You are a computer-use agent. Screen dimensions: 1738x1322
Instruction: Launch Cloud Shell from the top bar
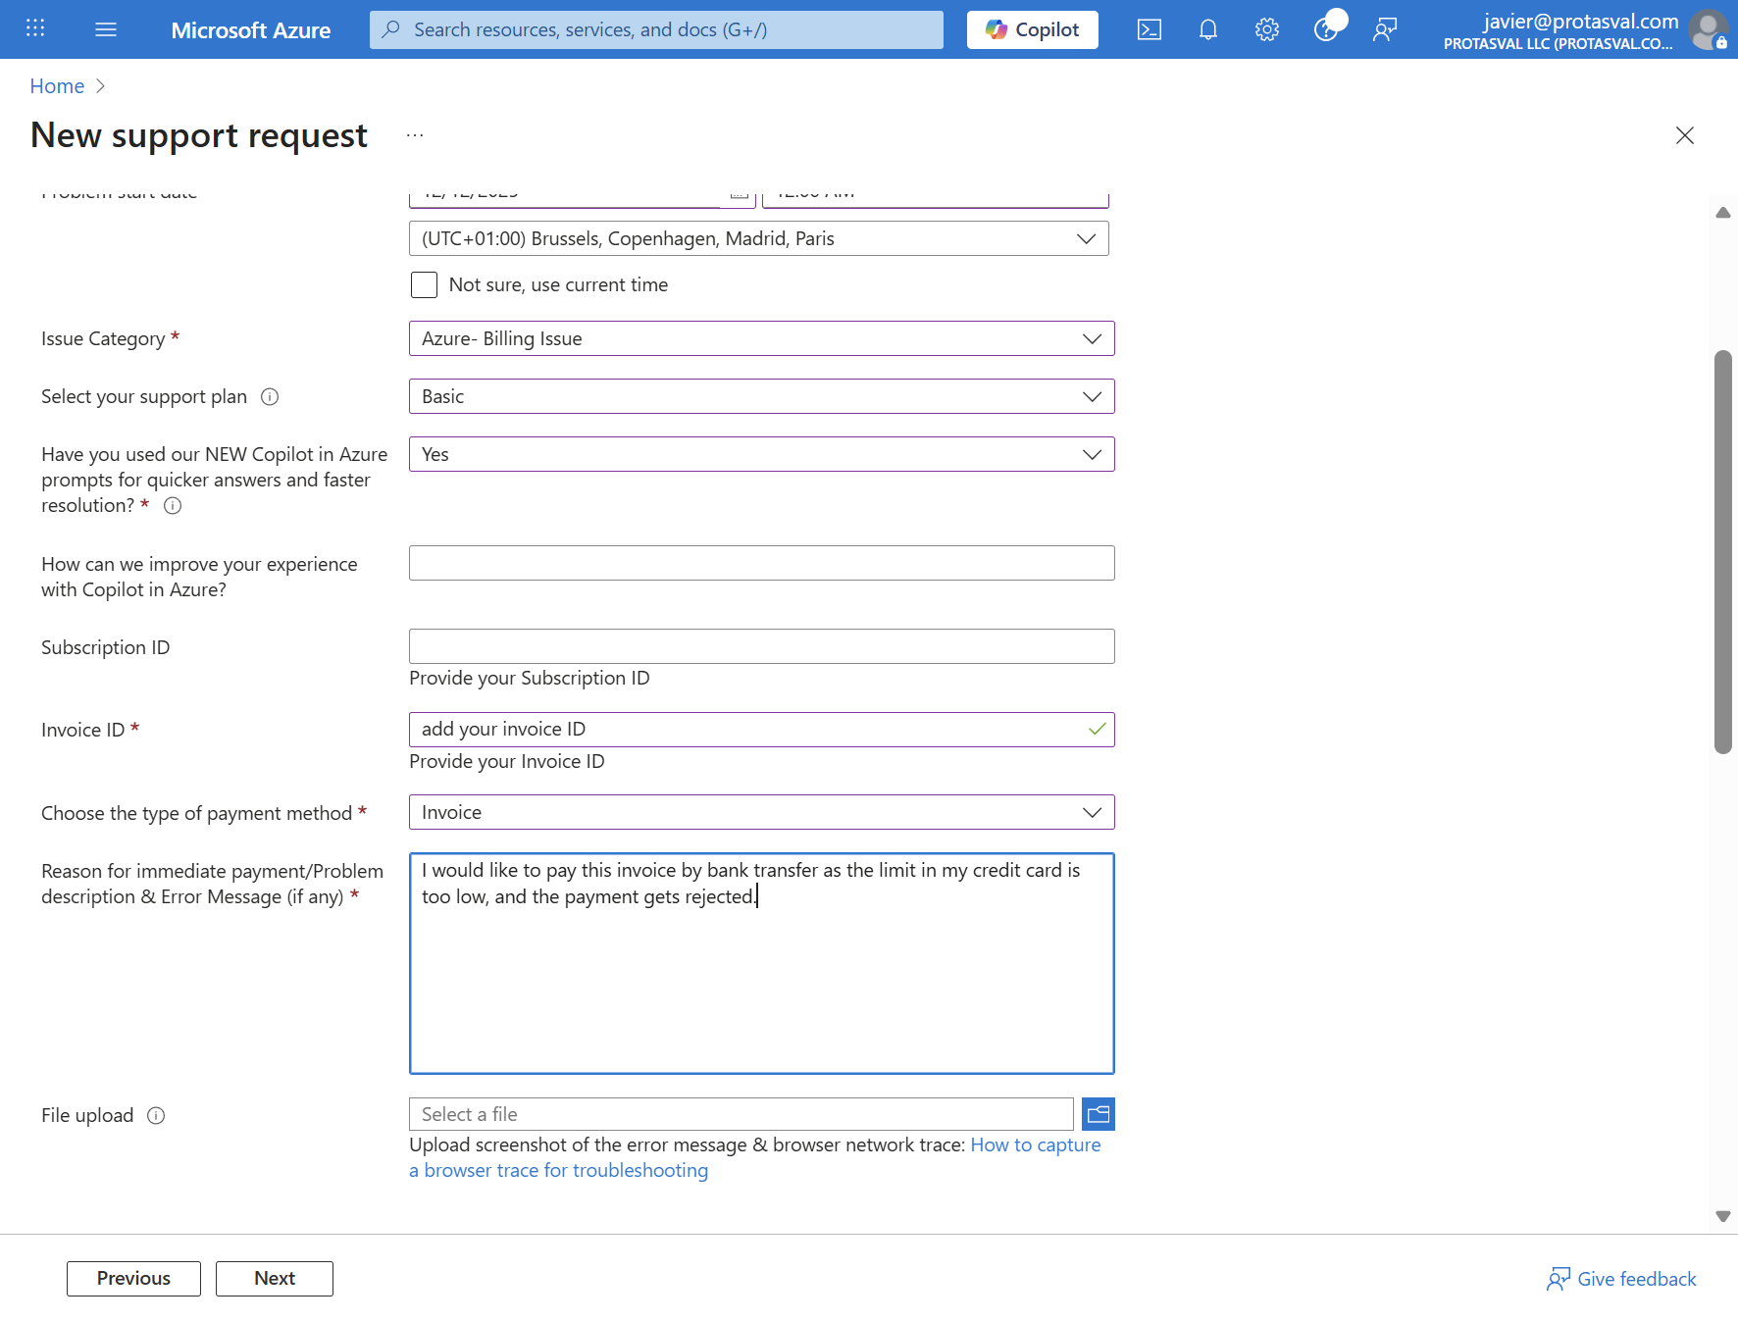tap(1150, 29)
